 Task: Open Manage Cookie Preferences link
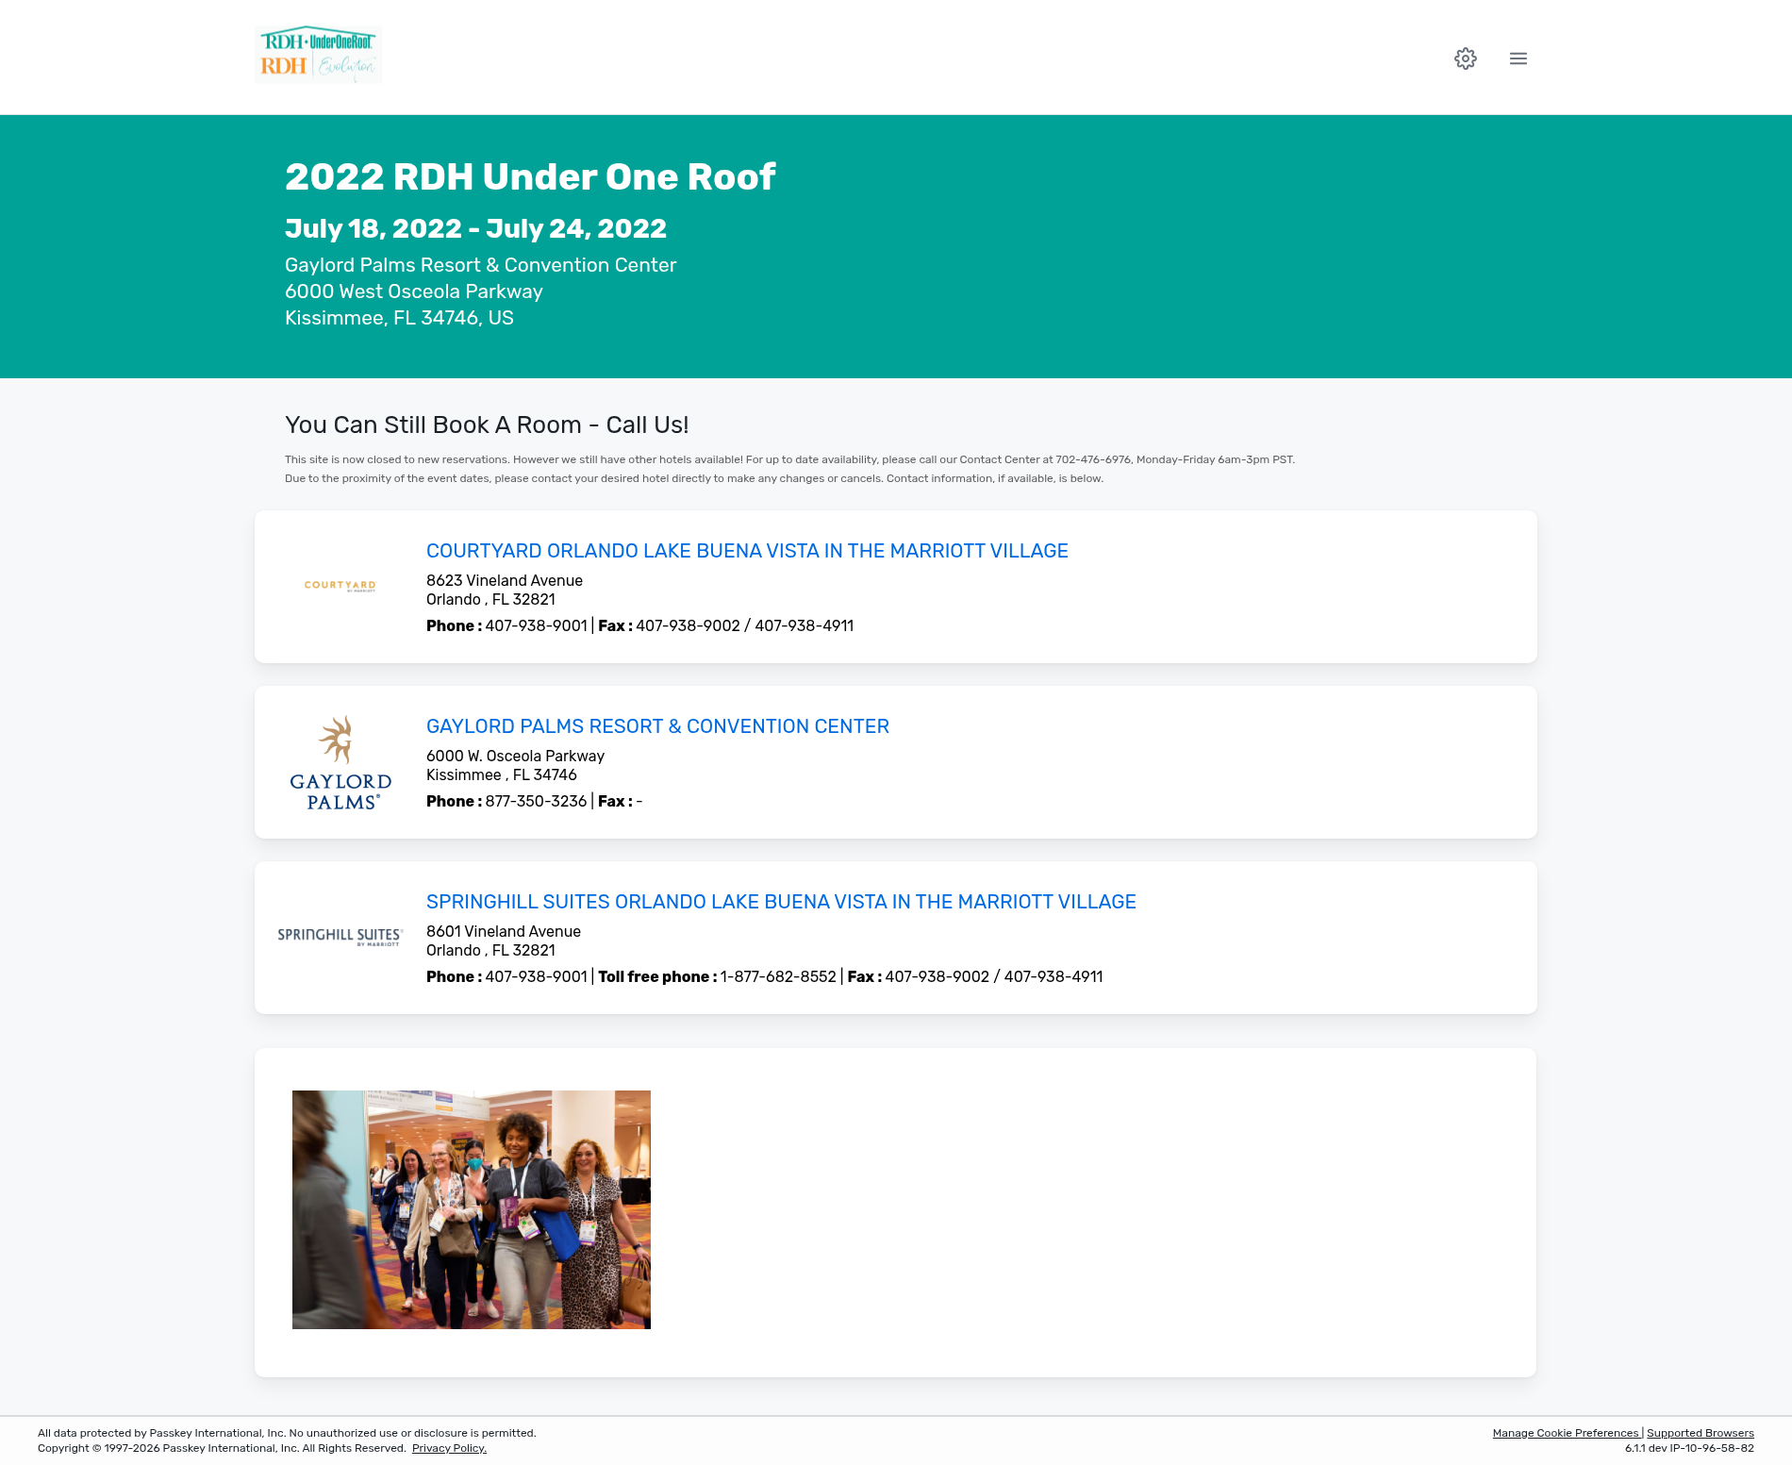1566,1433
